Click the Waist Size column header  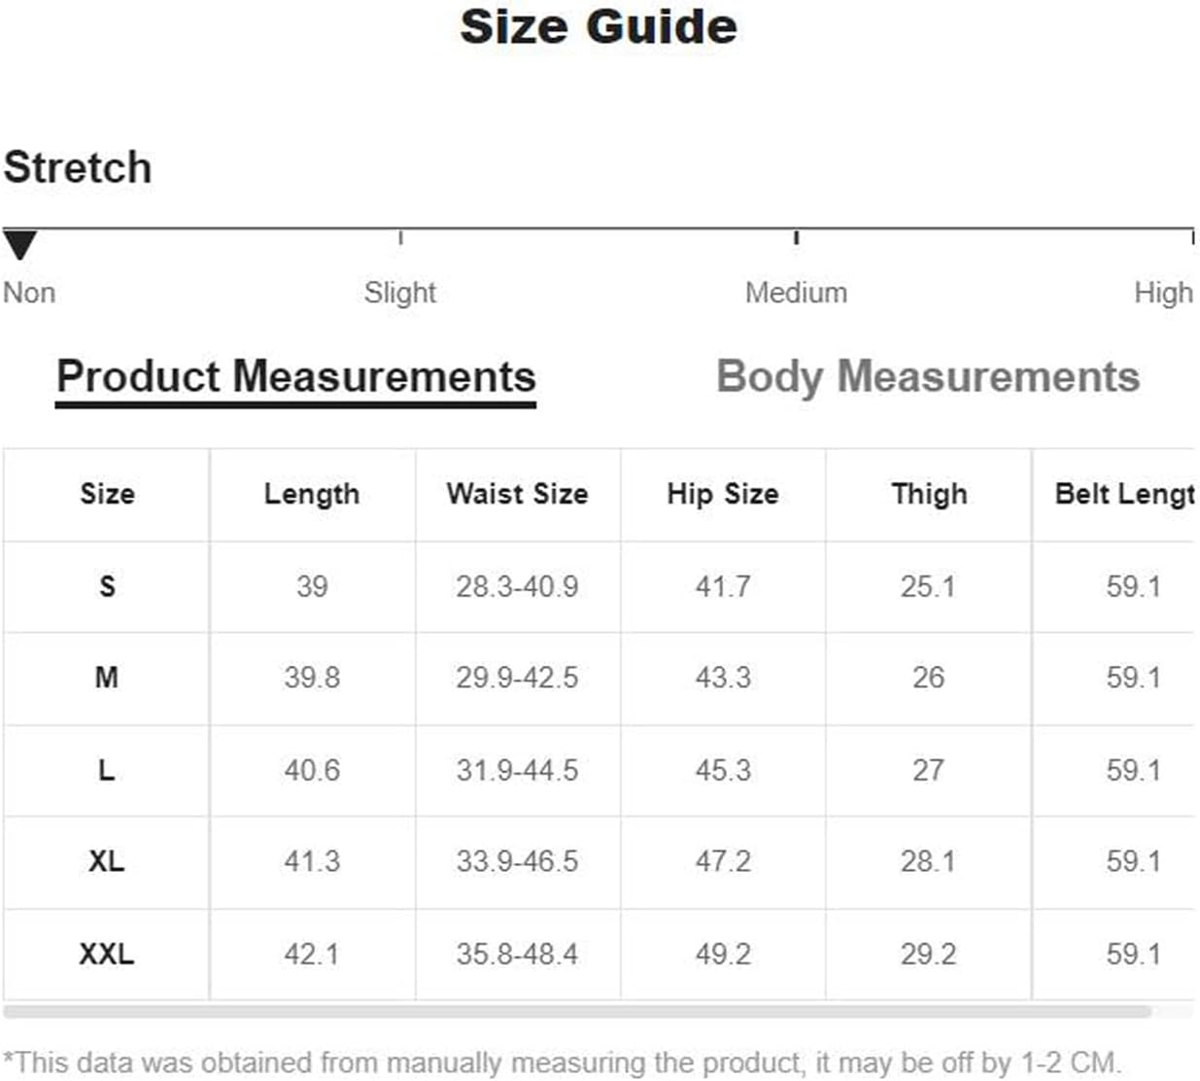coord(517,494)
